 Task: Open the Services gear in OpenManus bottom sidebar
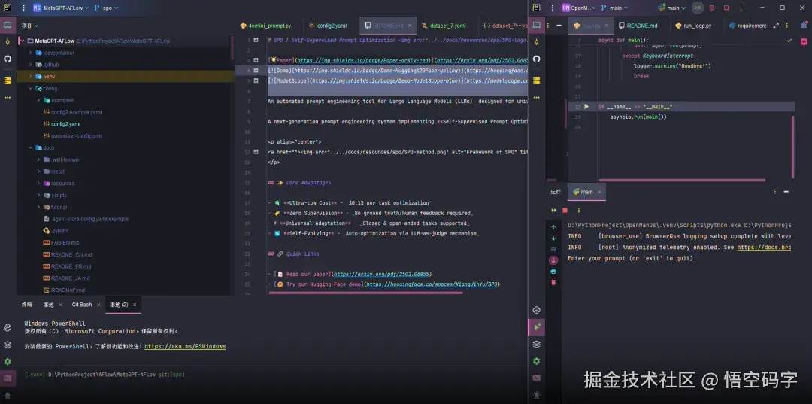[x=537, y=361]
